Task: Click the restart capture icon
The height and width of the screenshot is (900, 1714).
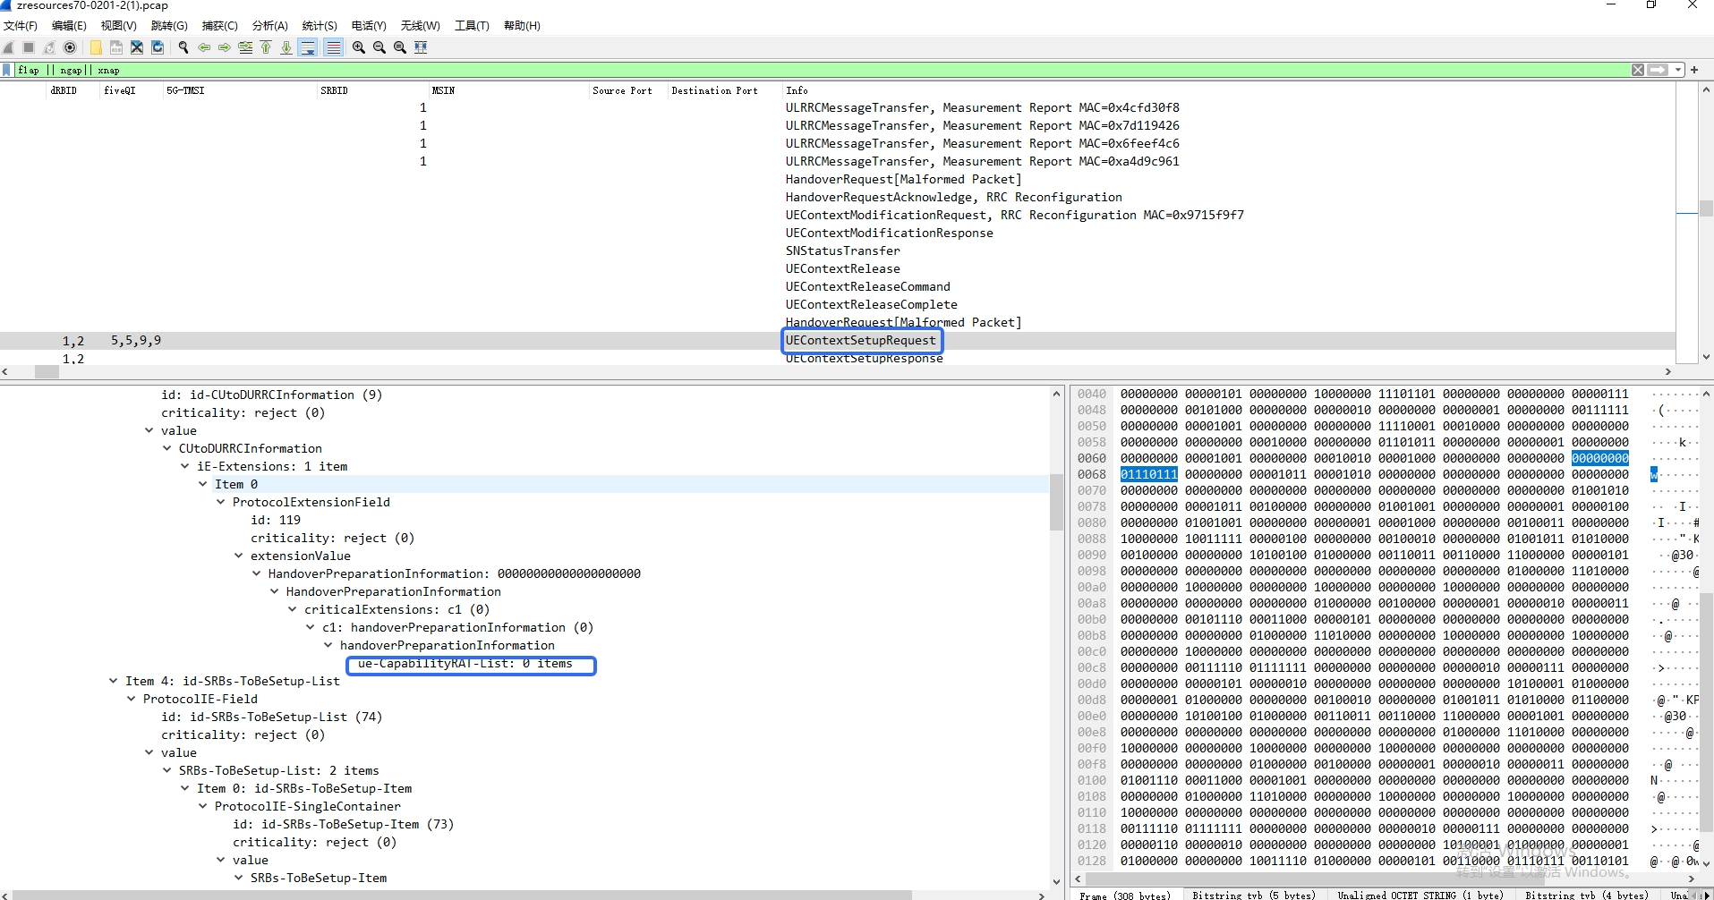Action: (49, 47)
